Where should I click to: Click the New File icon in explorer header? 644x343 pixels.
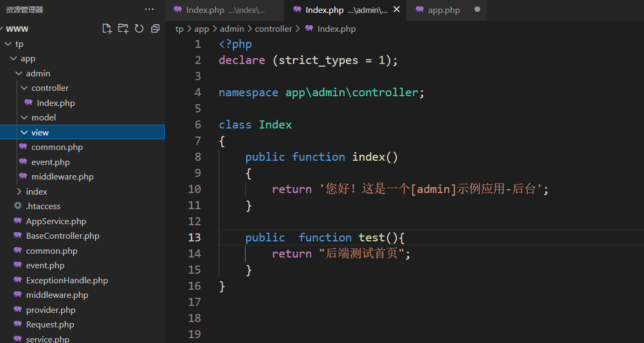tap(107, 28)
